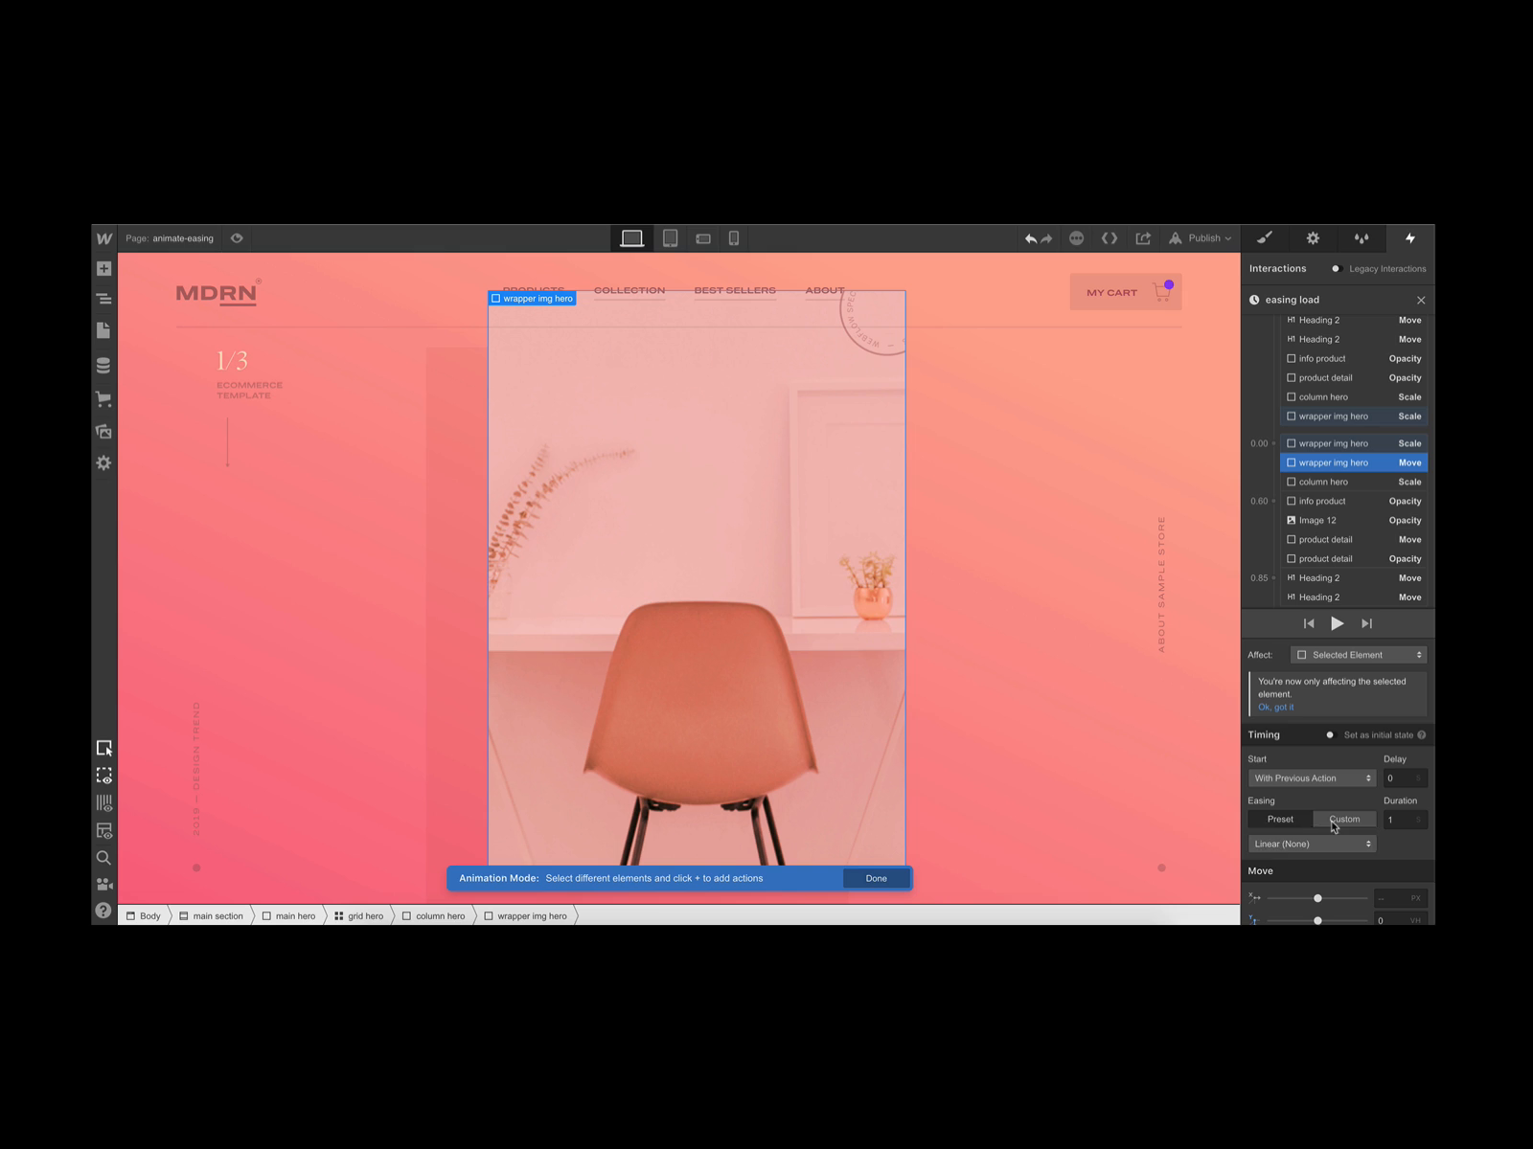Switch to the Interactions lightning tab
The width and height of the screenshot is (1533, 1149).
(1410, 238)
